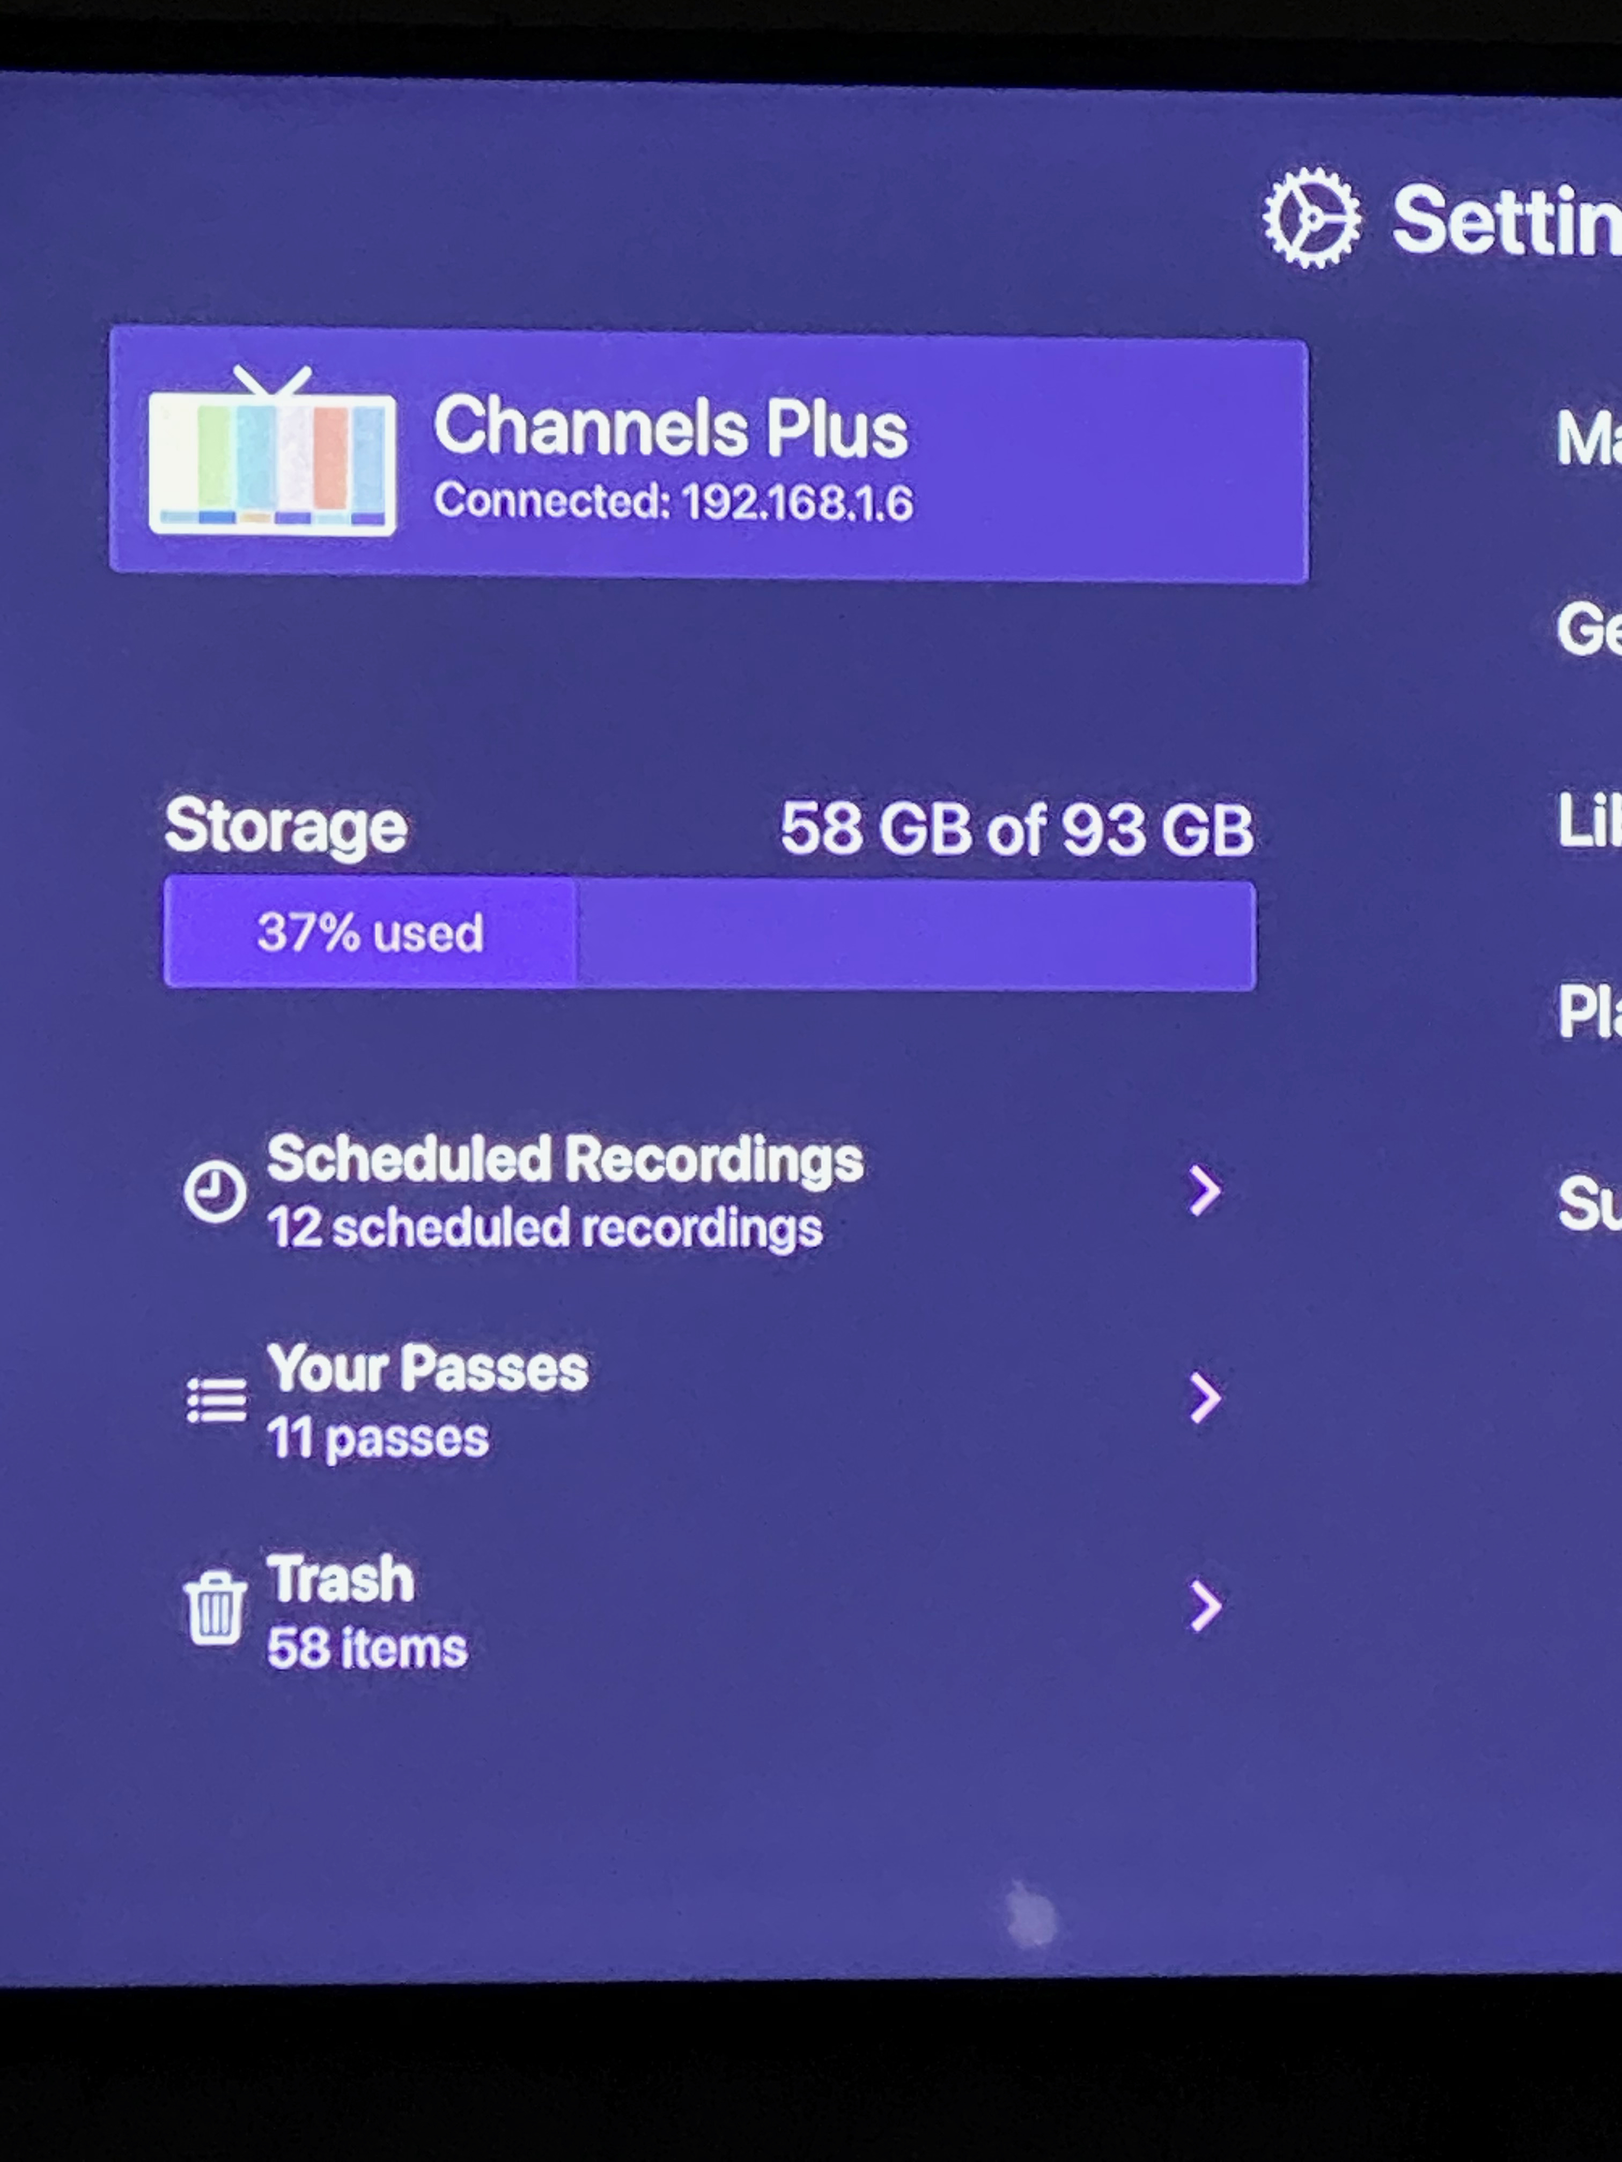Open Trash via its chevron arrow
1622x2162 pixels.
coord(1205,1607)
